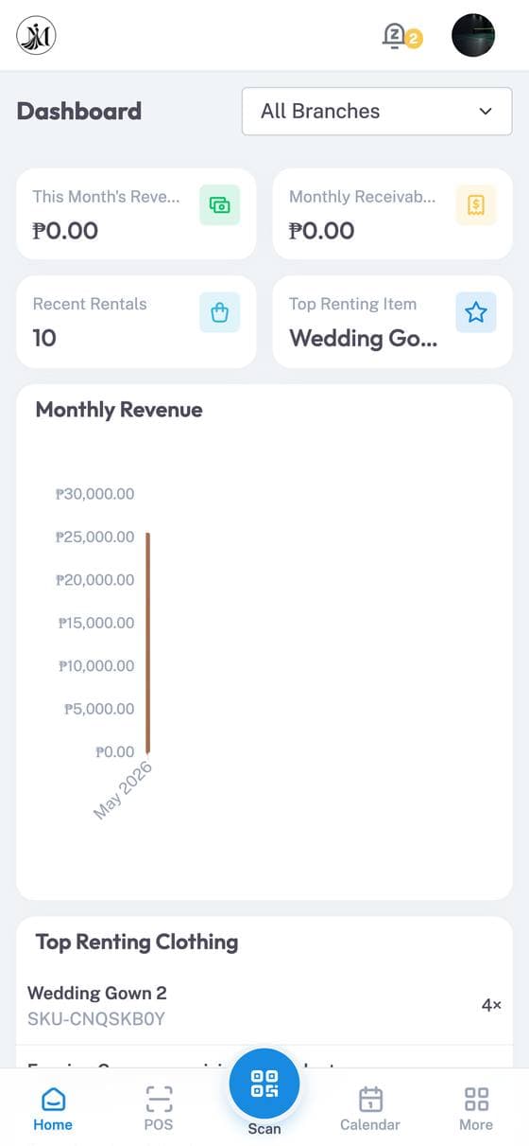Click the Top Renting Item card
This screenshot has height=1146, width=529.
click(393, 322)
